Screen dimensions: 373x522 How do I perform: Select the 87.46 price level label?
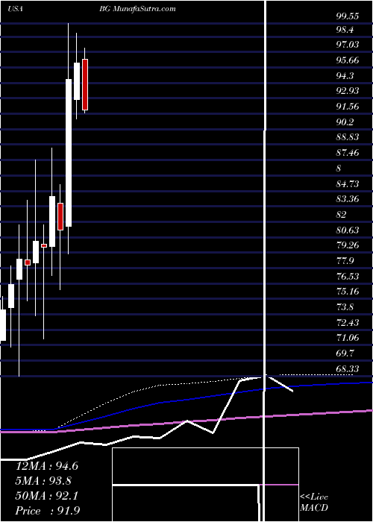tap(348, 153)
